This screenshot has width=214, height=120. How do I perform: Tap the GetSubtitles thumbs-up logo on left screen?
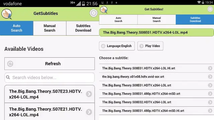coord(7,14)
